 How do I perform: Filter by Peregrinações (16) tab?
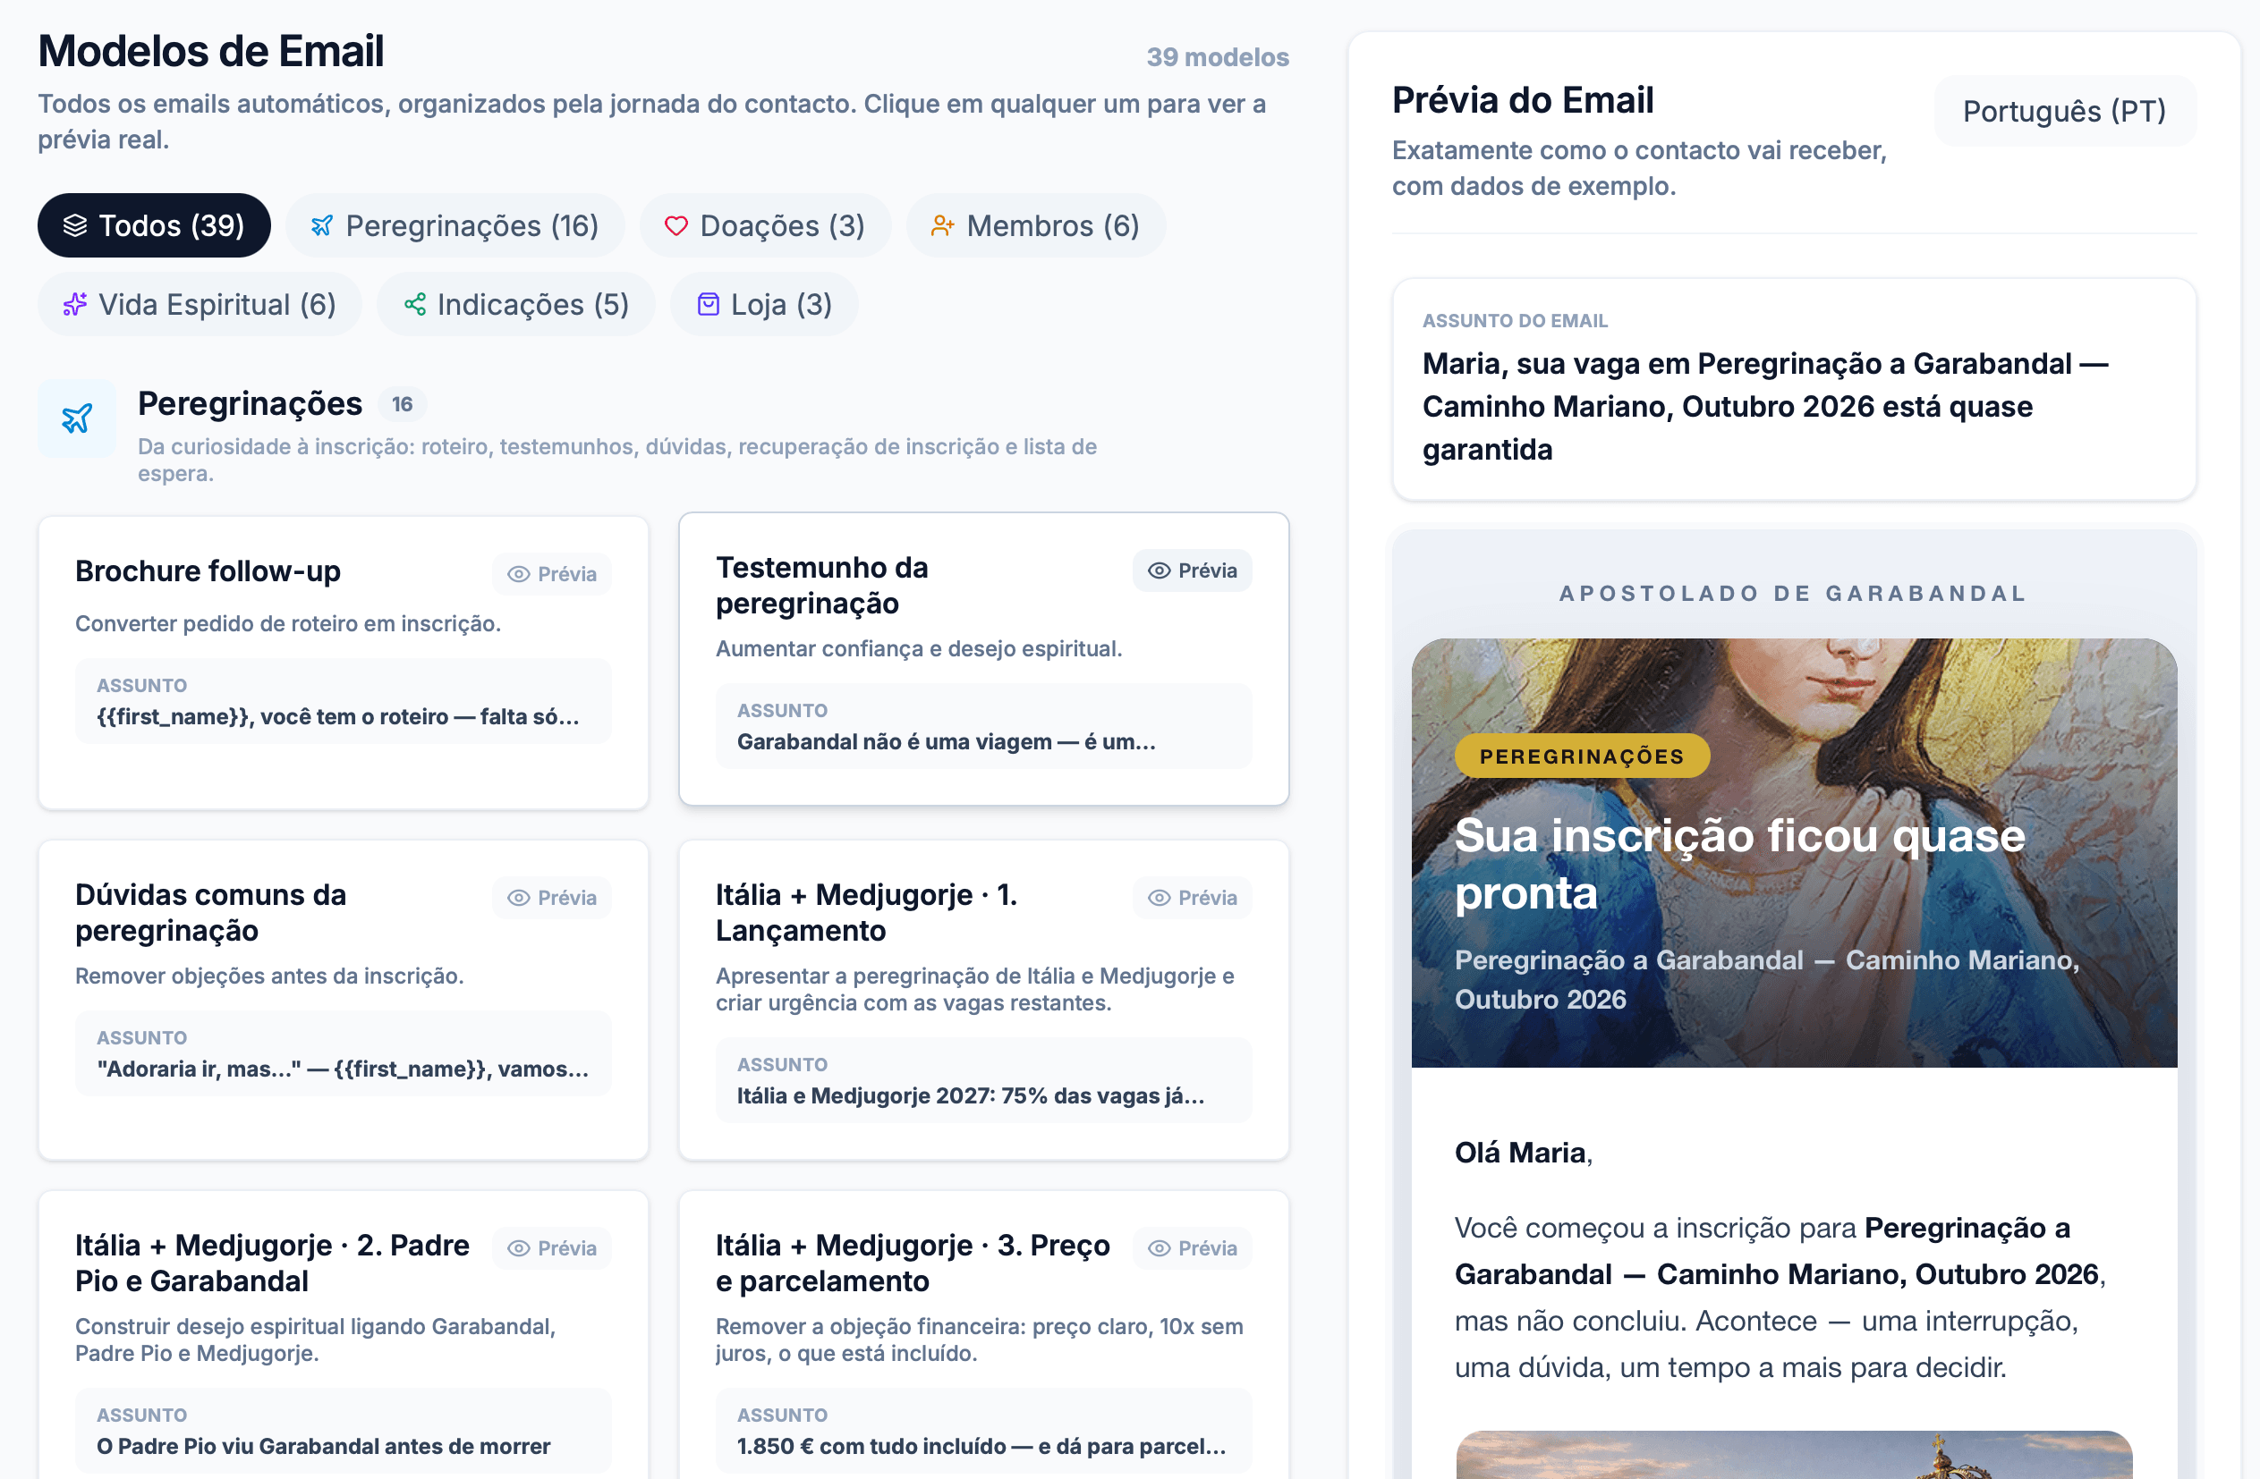[455, 225]
